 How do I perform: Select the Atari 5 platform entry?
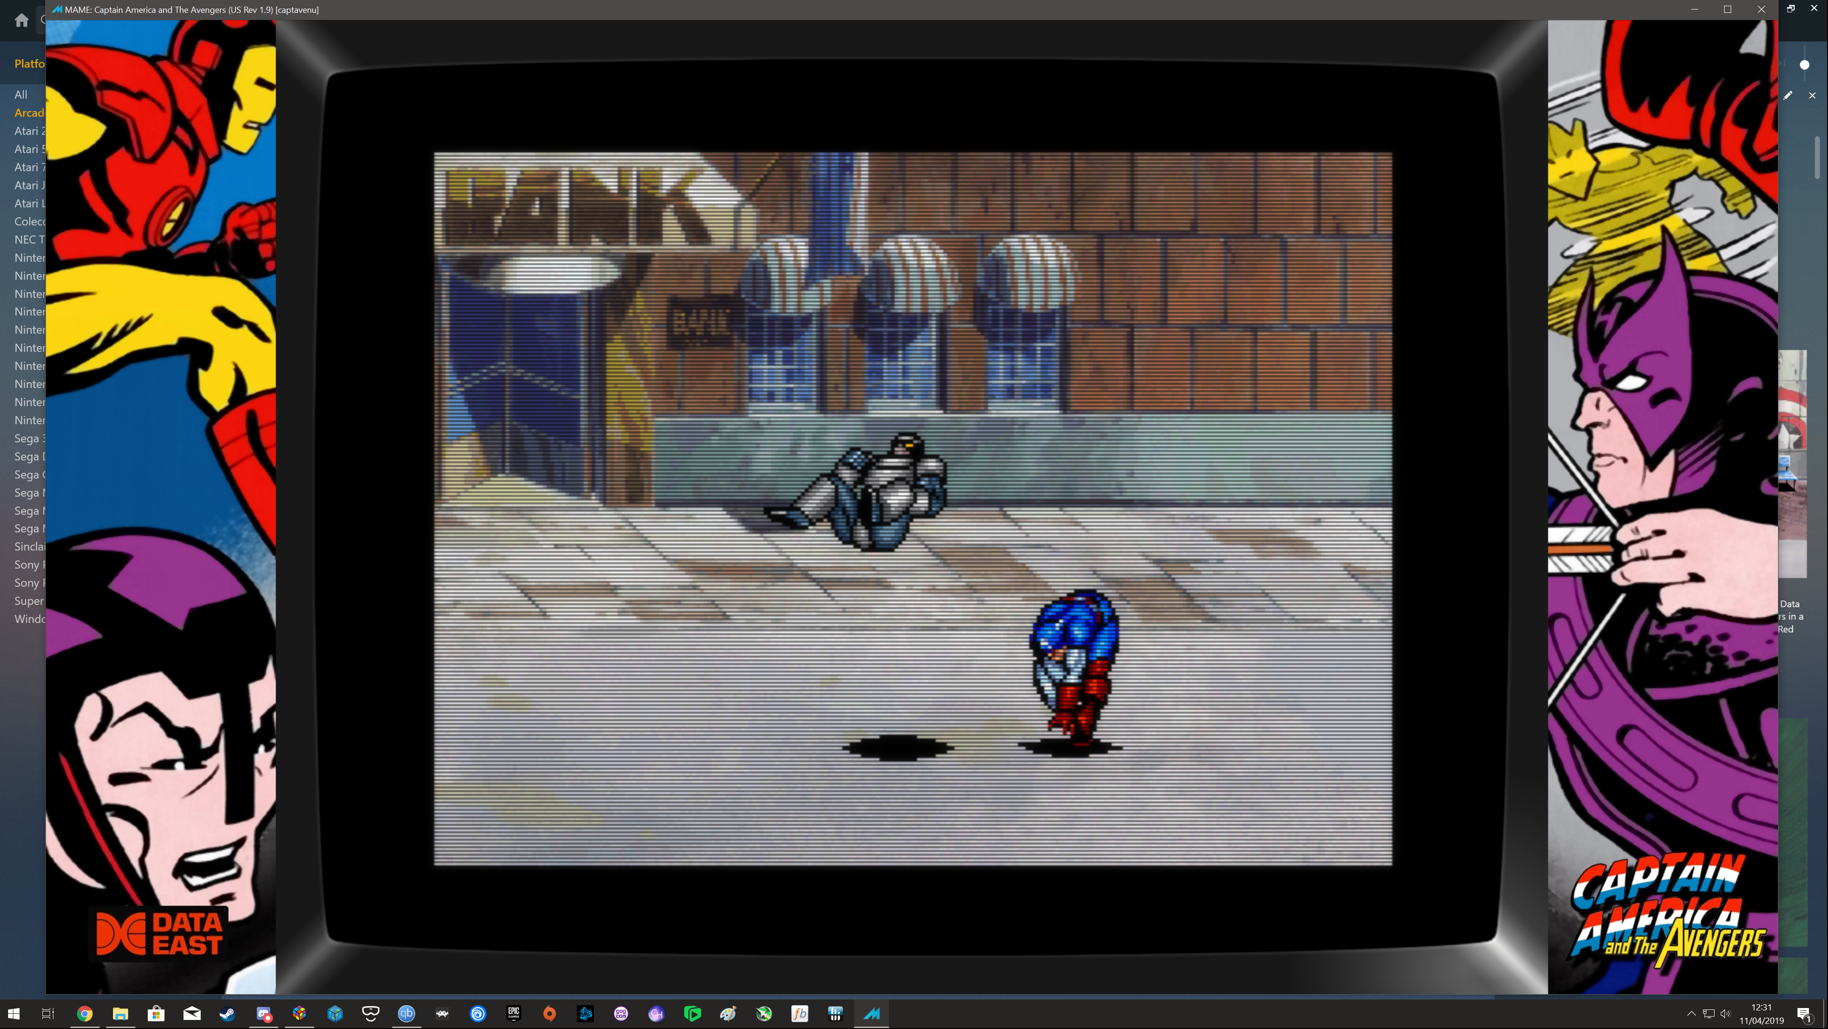point(29,149)
